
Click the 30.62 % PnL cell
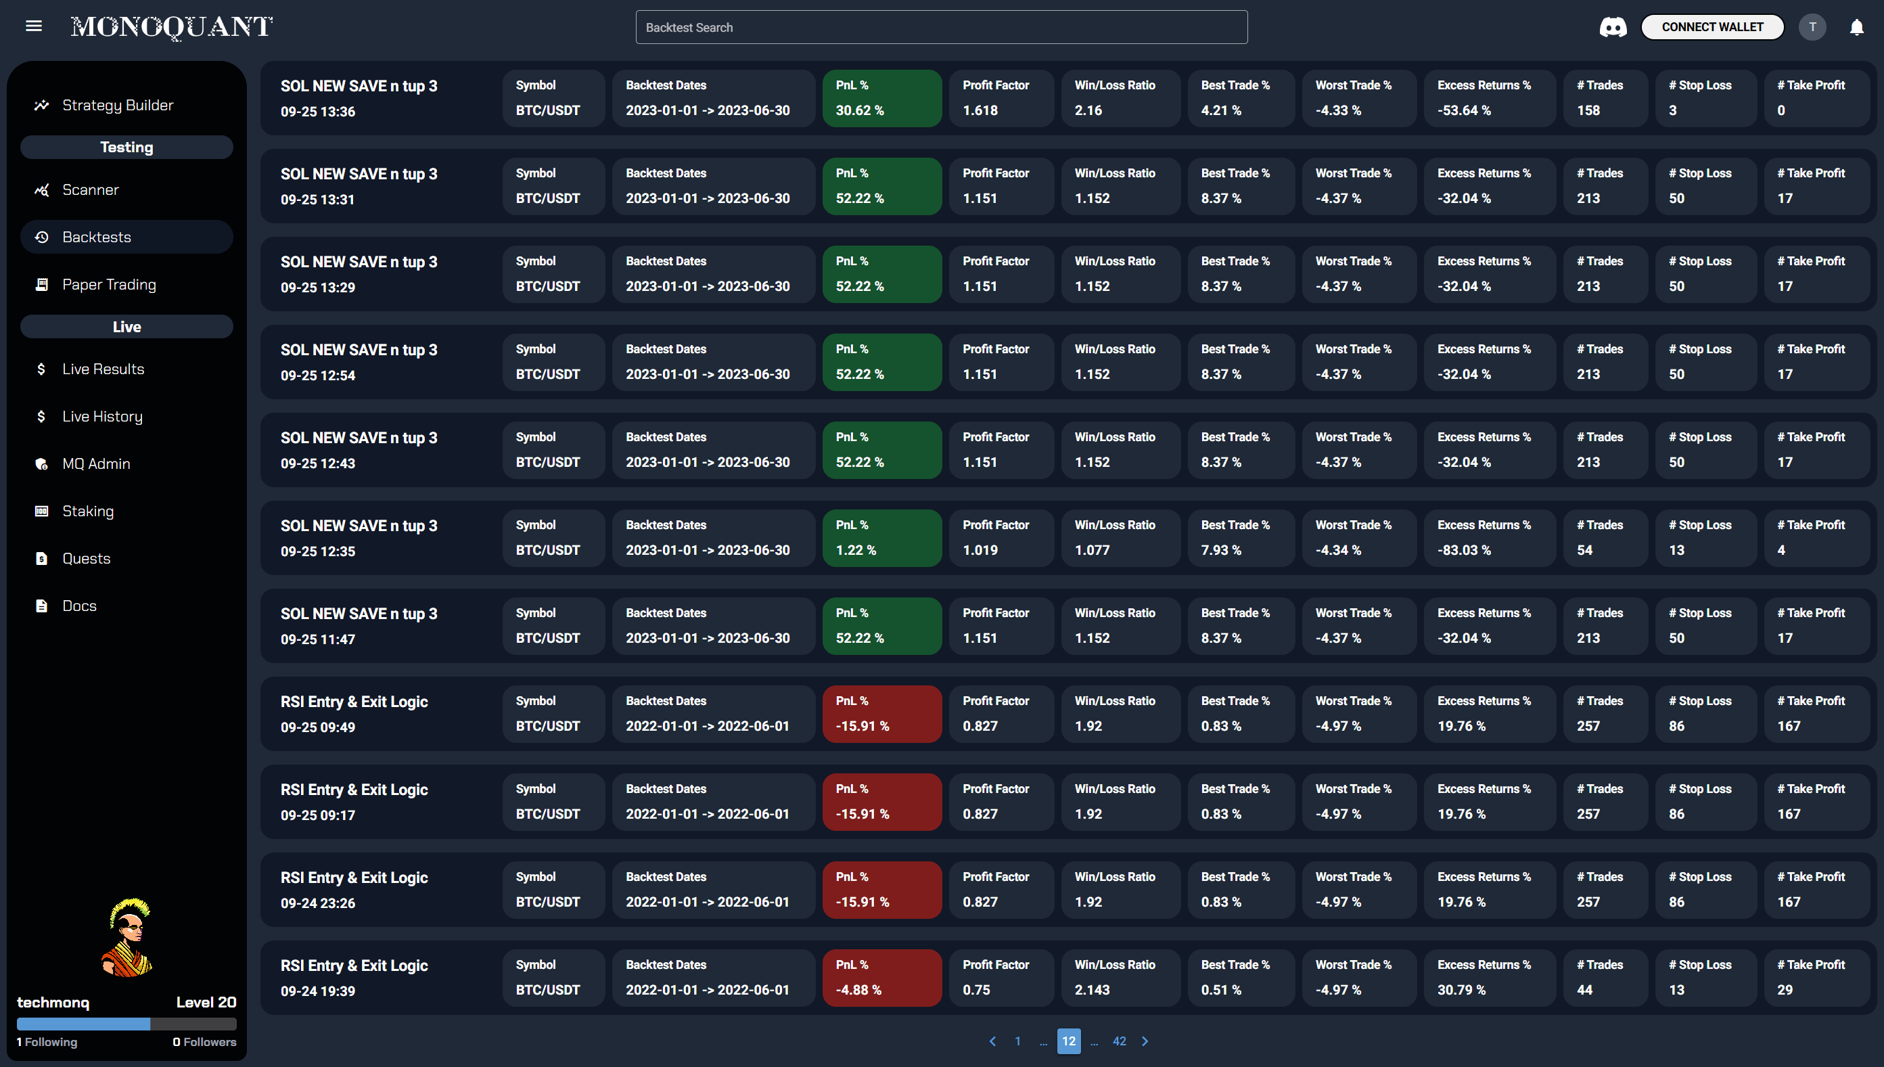coord(882,98)
